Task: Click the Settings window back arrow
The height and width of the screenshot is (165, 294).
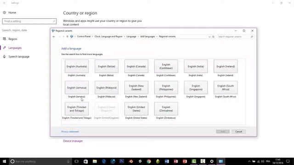Action: pyautogui.click(x=4, y=3)
